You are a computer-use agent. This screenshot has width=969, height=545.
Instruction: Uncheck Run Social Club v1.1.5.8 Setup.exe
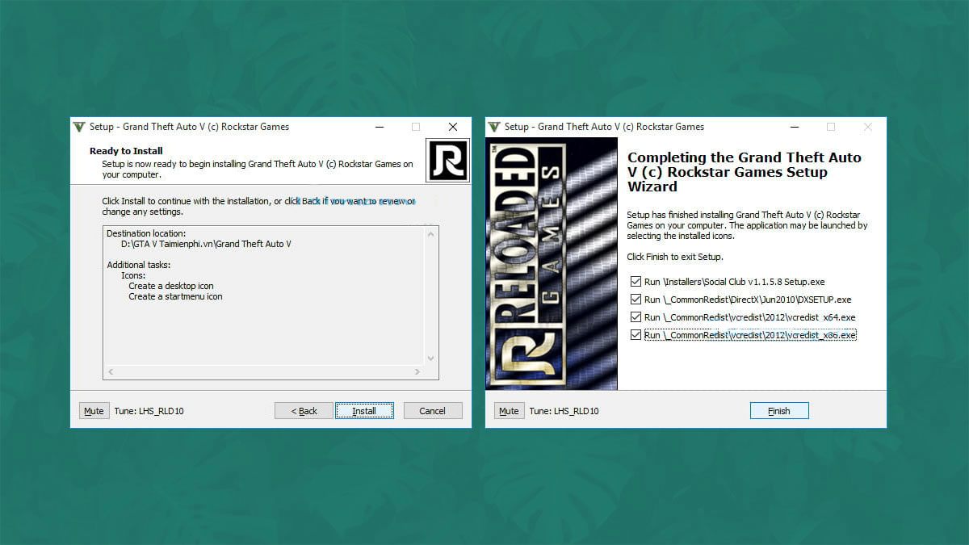tap(636, 282)
